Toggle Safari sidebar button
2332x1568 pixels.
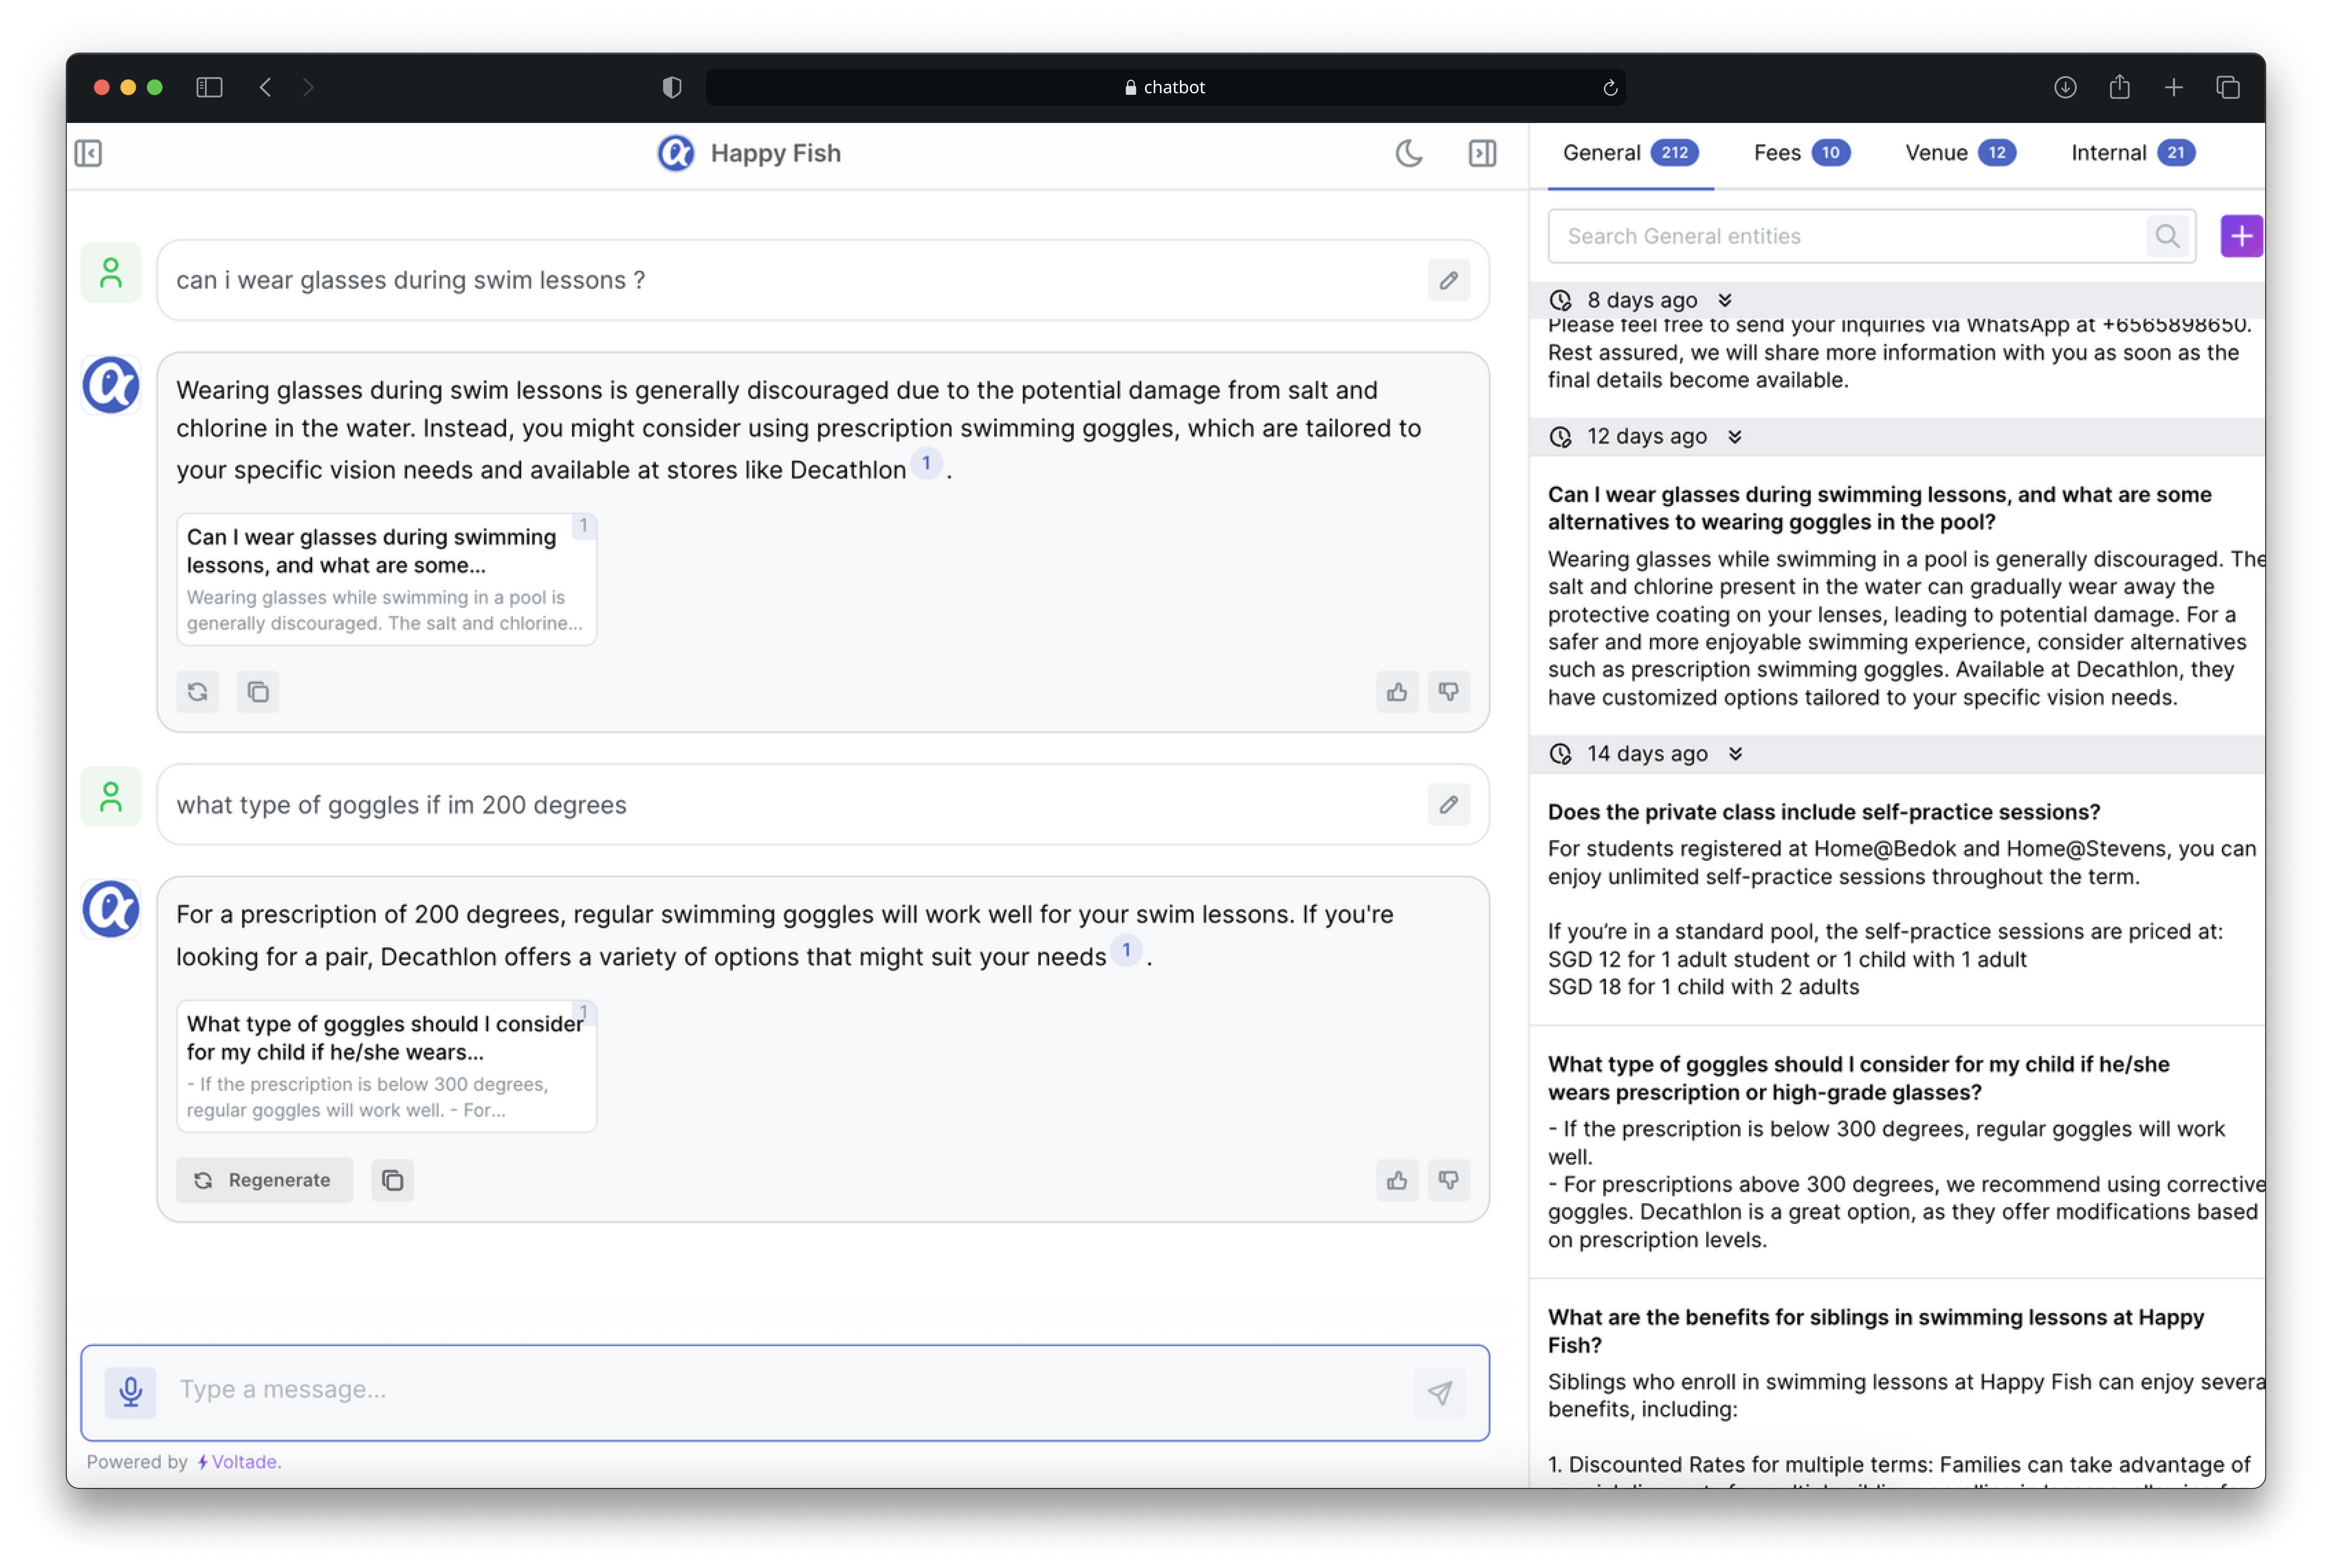point(209,87)
